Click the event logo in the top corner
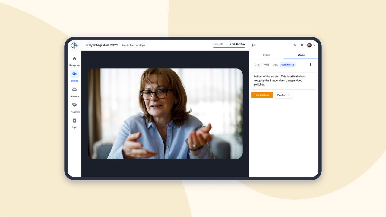This screenshot has width=386, height=217. pyautogui.click(x=74, y=46)
